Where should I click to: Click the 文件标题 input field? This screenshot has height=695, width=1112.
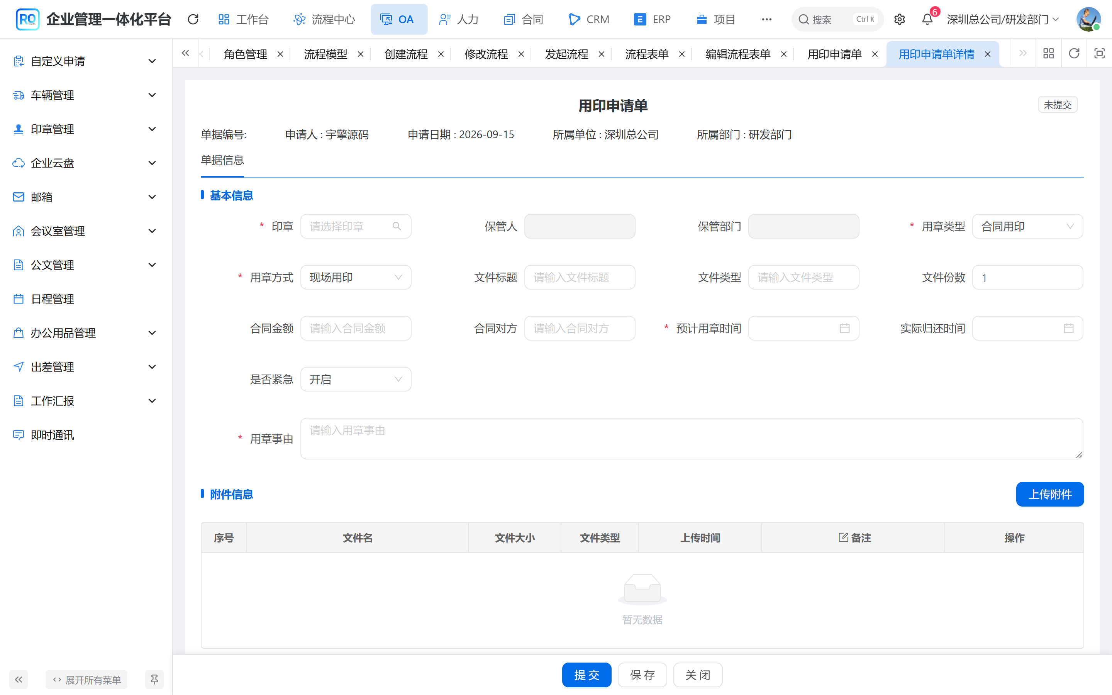coord(580,277)
